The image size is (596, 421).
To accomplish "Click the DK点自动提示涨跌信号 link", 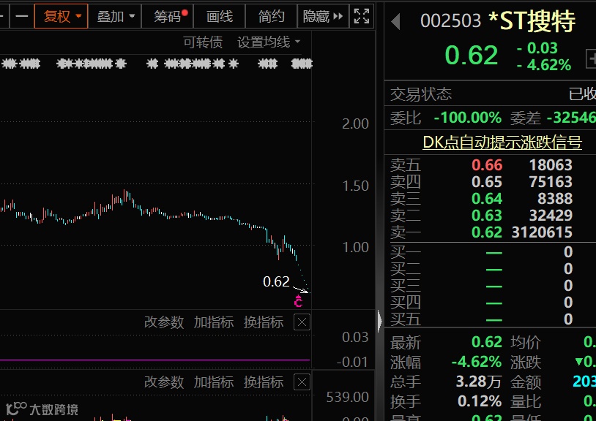I will coord(502,143).
